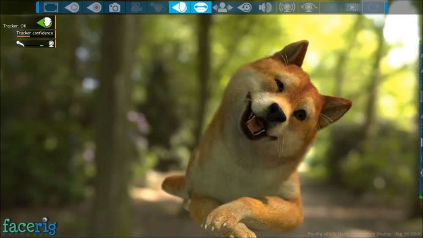Toggle the webcam broadcast icon

(287, 8)
